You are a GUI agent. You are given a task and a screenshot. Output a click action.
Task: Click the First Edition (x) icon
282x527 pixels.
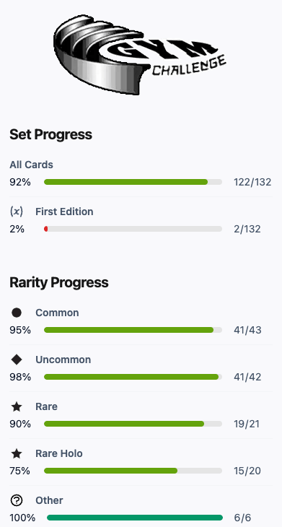[x=17, y=212]
